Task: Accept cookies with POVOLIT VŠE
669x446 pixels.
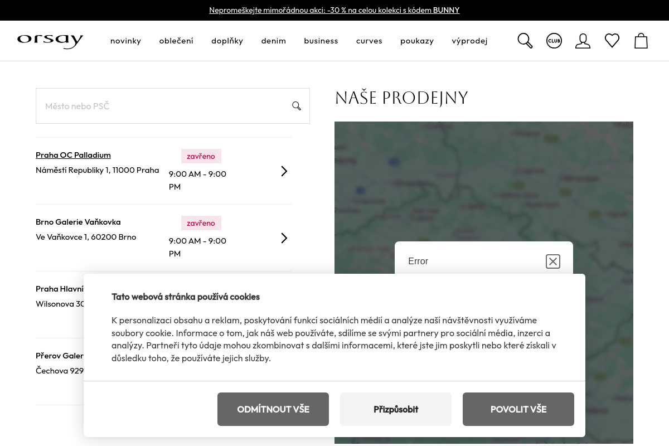Action: (518, 409)
